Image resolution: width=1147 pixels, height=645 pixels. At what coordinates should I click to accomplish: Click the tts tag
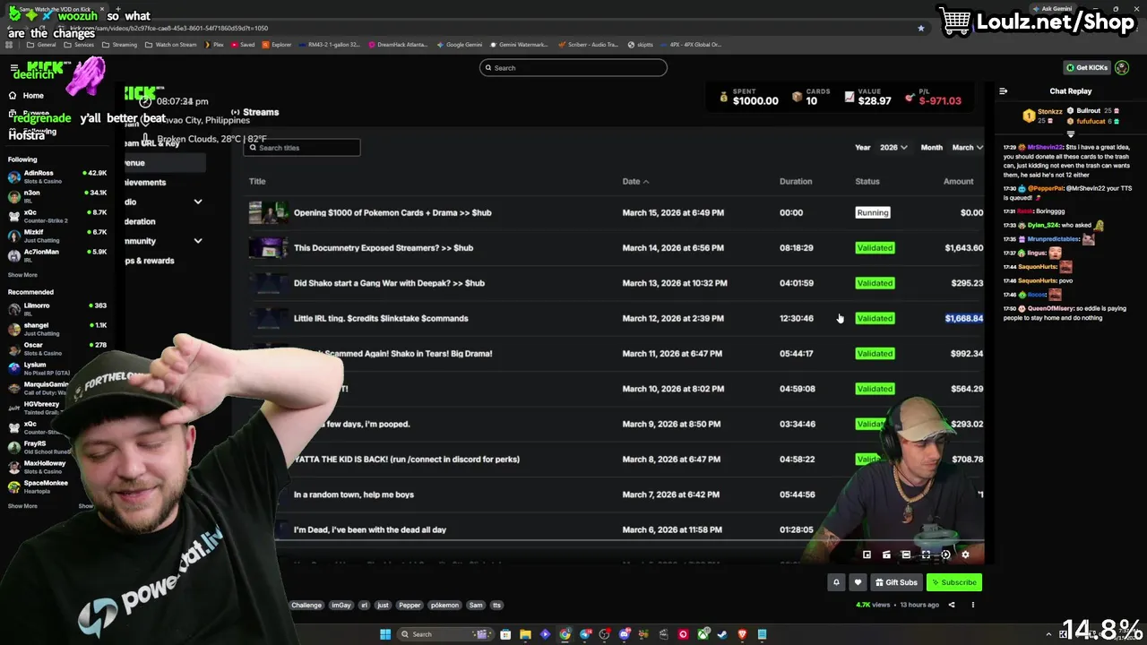click(x=497, y=606)
